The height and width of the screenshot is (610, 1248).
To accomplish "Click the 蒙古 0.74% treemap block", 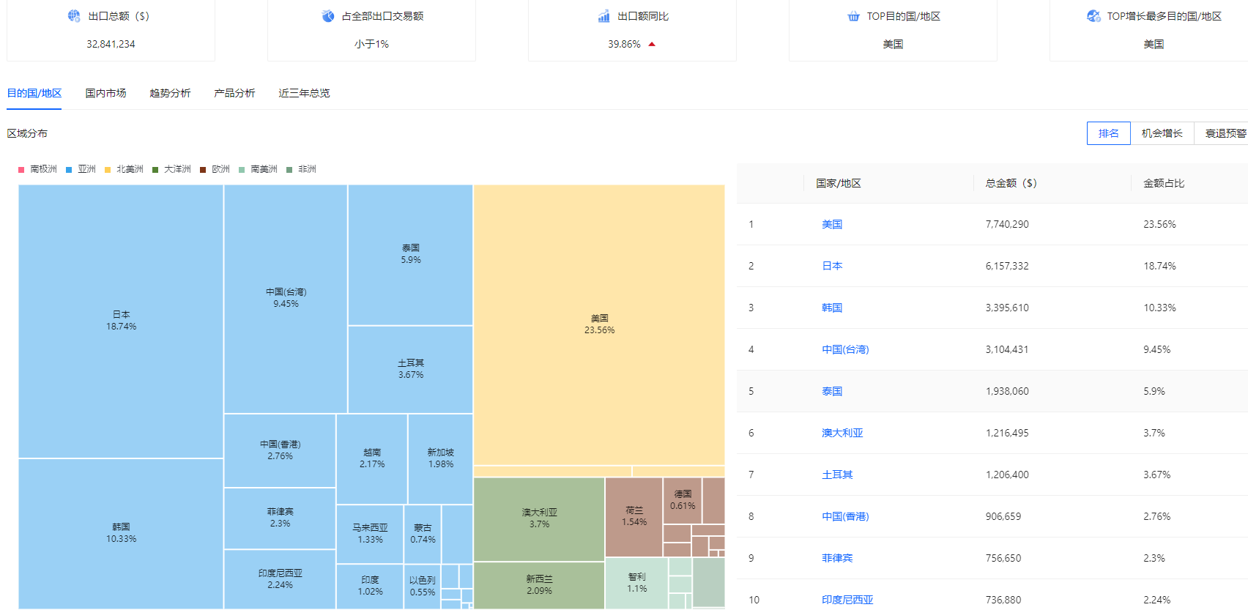I will coord(423,534).
